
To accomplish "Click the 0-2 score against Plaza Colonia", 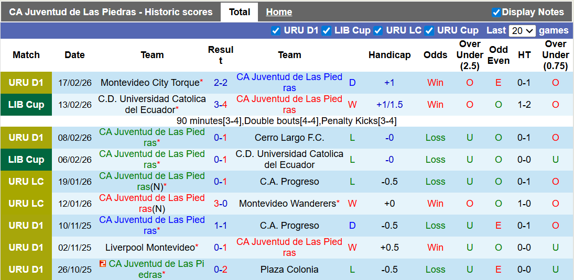I will [221, 270].
